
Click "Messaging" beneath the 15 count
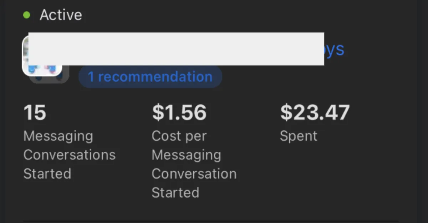point(58,136)
